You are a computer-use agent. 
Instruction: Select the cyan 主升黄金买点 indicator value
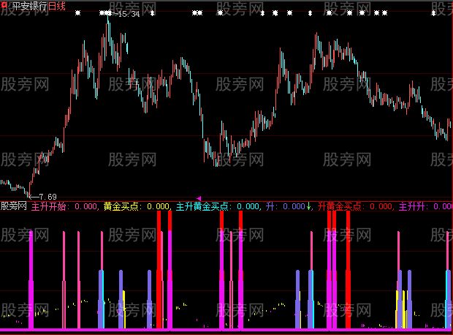218,206
